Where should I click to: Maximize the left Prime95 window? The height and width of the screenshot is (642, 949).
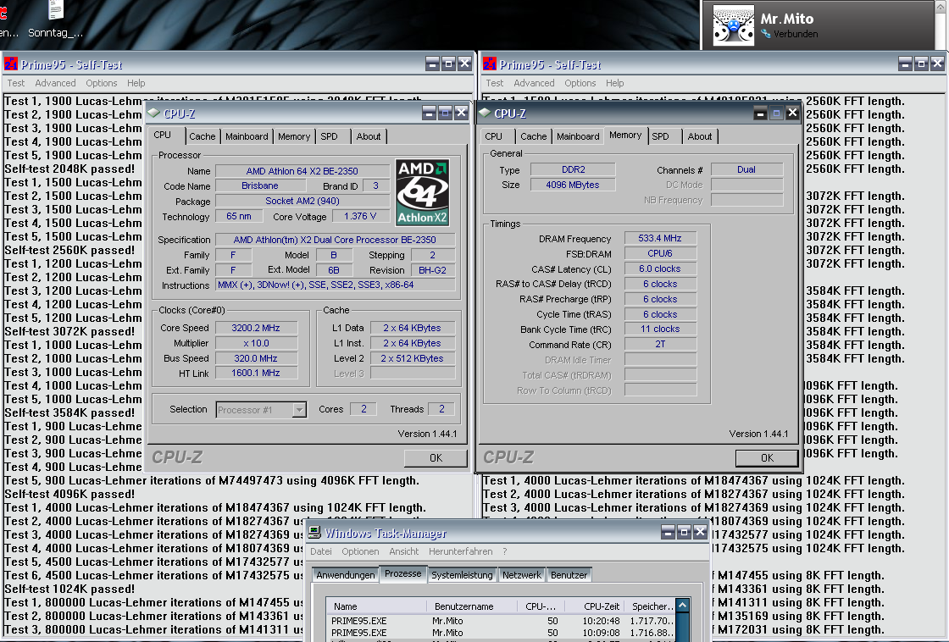(448, 64)
